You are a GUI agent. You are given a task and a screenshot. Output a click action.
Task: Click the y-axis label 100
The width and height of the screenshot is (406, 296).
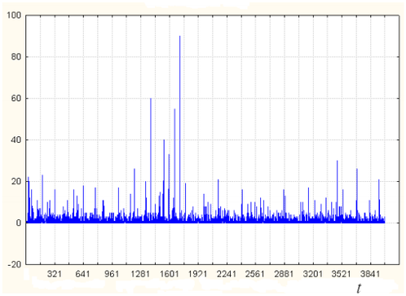[14, 15]
